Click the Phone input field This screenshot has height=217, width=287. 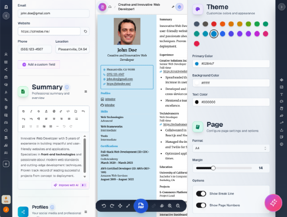pos(35,49)
